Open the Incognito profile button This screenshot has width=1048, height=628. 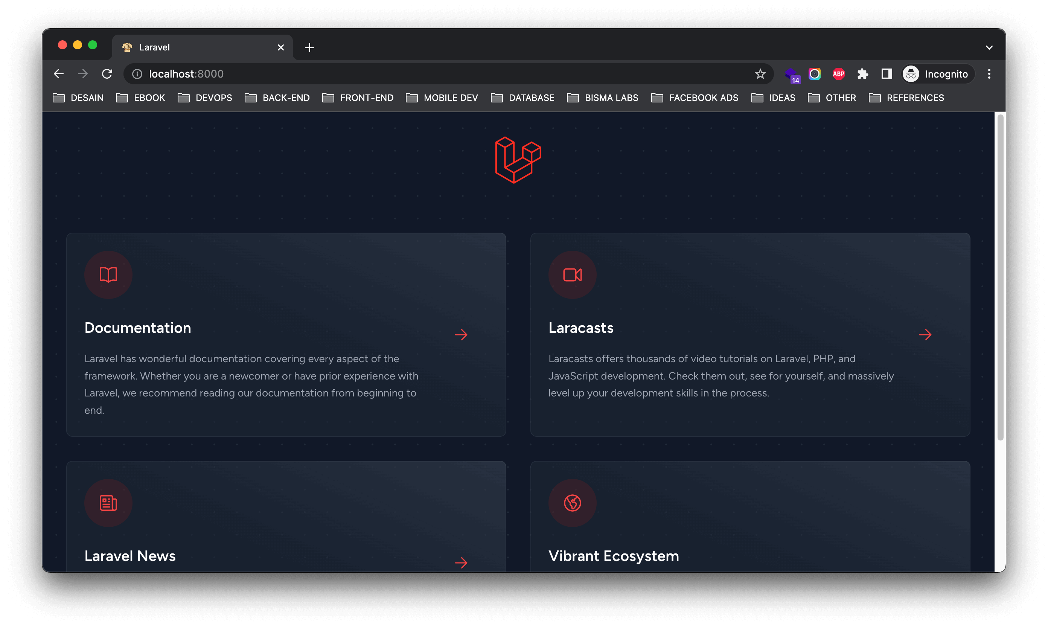(938, 74)
